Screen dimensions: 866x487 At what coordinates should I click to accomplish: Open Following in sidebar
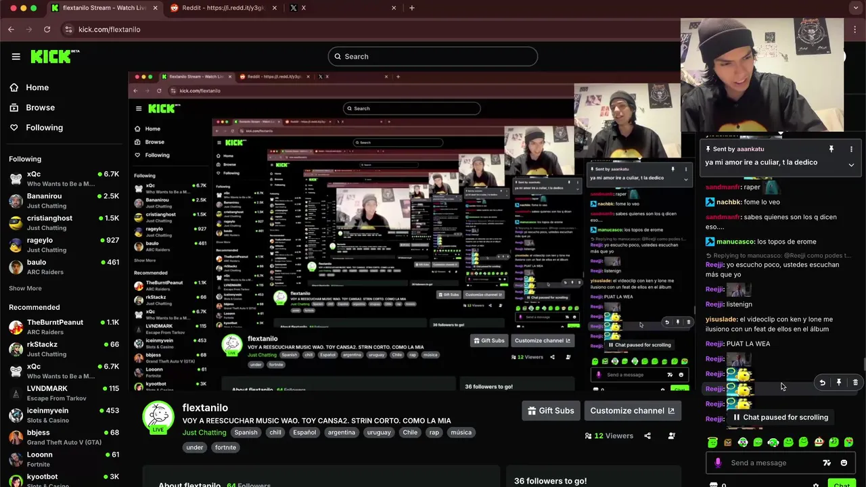click(x=44, y=127)
